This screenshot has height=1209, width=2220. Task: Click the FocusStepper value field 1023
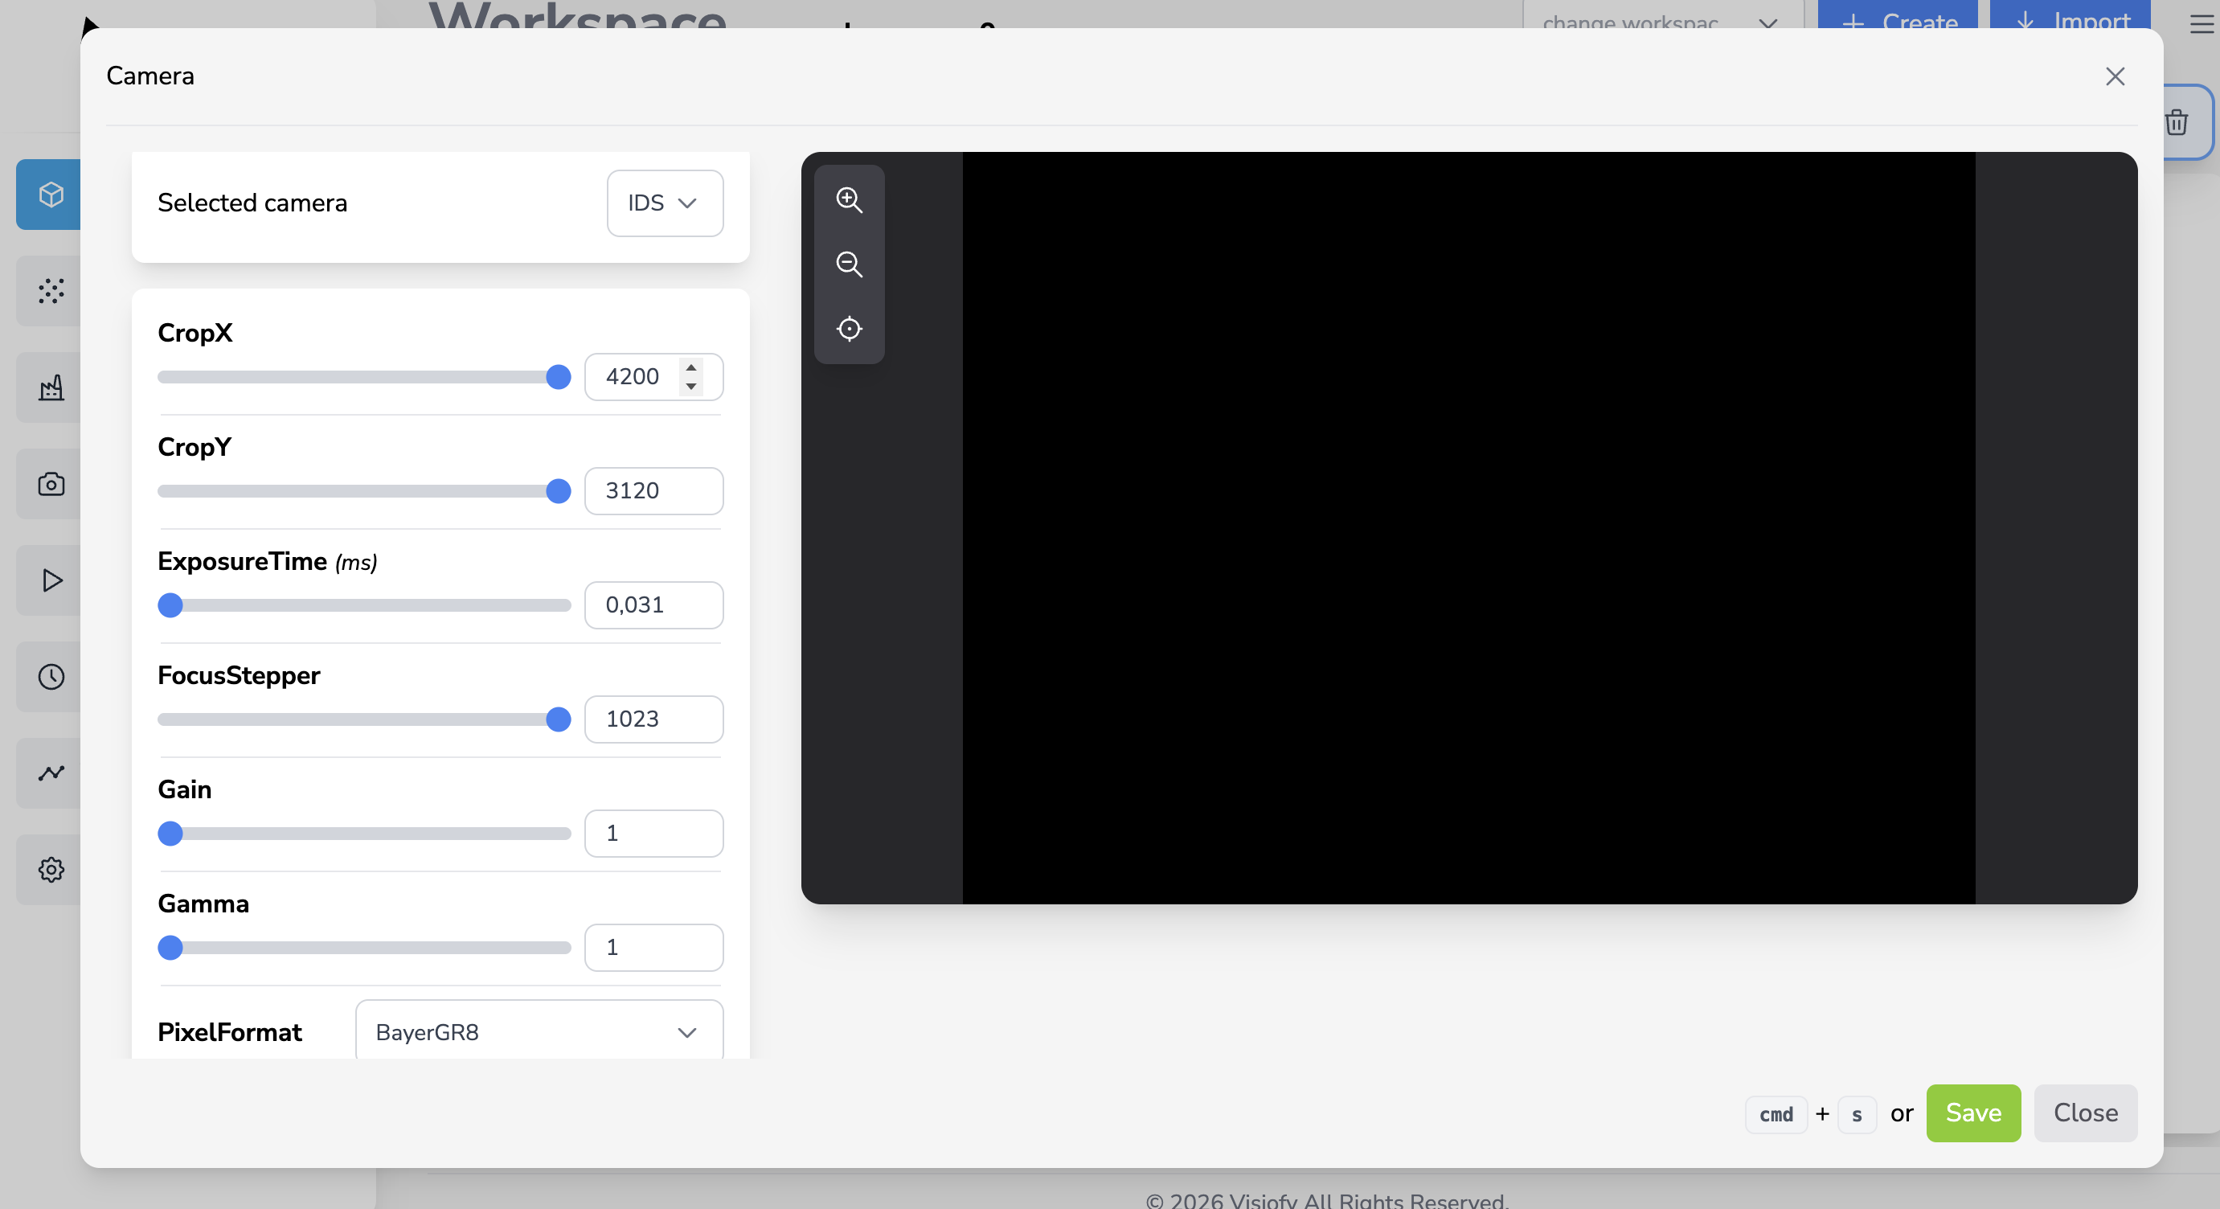click(654, 719)
